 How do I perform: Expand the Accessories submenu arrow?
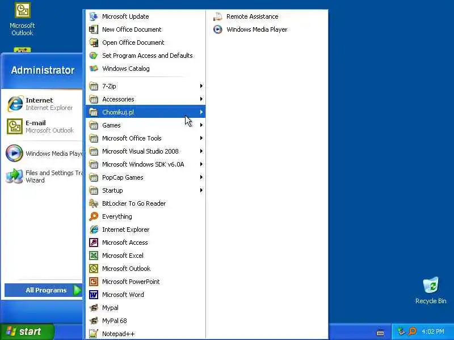[201, 99]
